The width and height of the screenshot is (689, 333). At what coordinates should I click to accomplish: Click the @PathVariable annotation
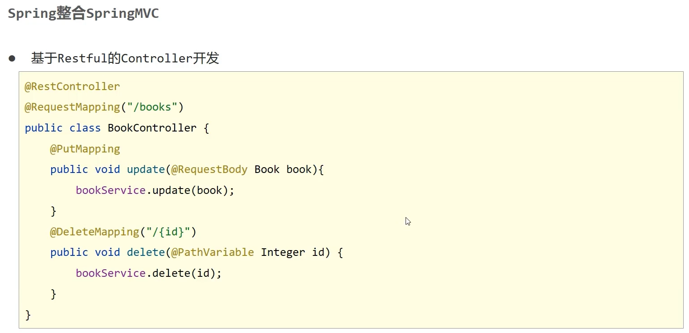[213, 252]
